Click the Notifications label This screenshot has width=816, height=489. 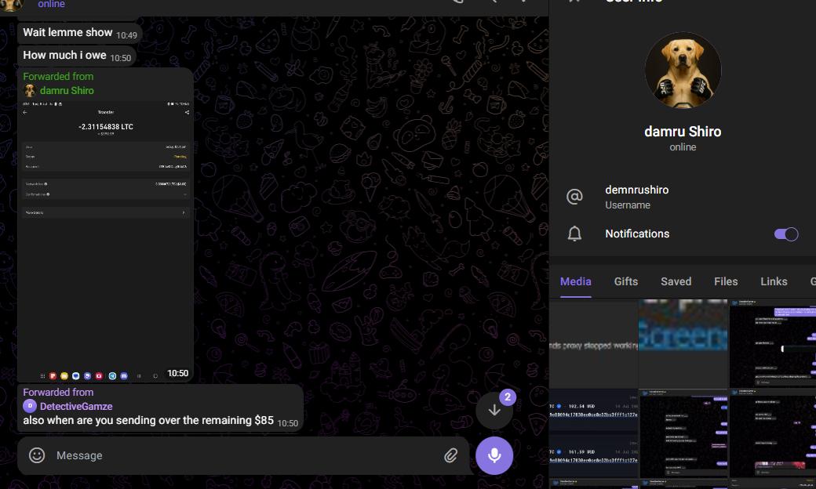(637, 234)
